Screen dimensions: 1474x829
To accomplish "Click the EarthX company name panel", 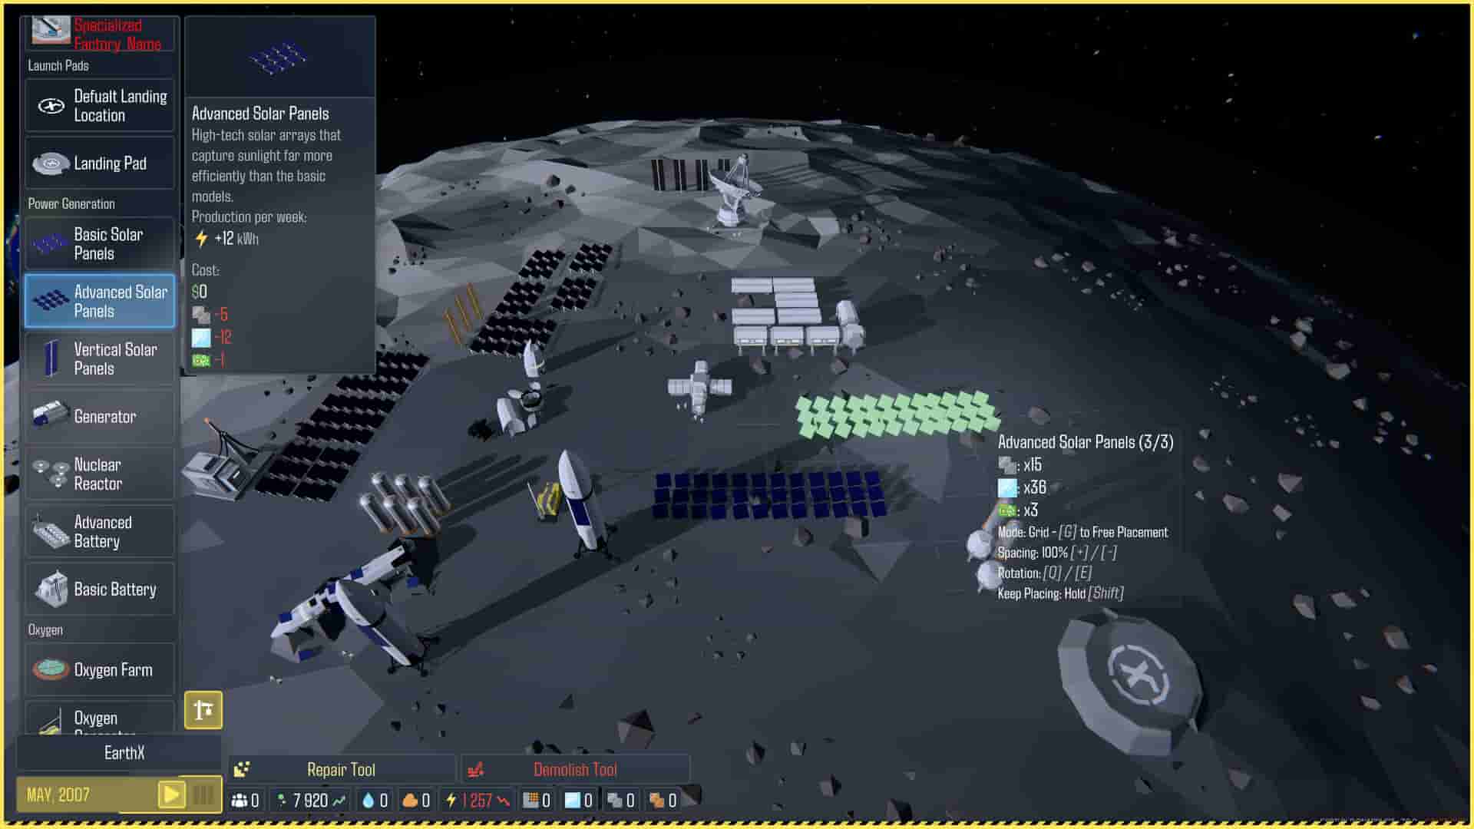I will tap(119, 753).
